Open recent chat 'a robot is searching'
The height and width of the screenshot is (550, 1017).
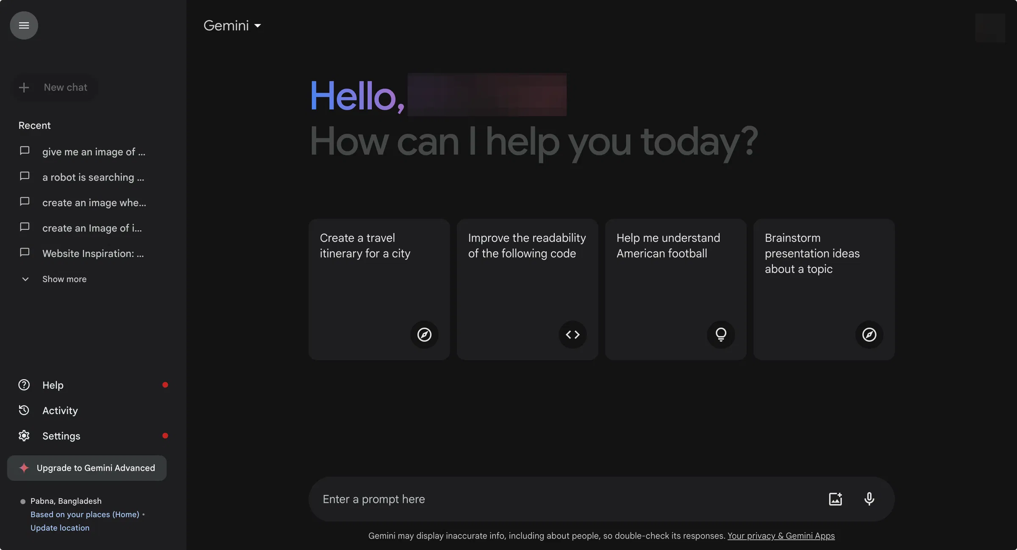coord(93,177)
